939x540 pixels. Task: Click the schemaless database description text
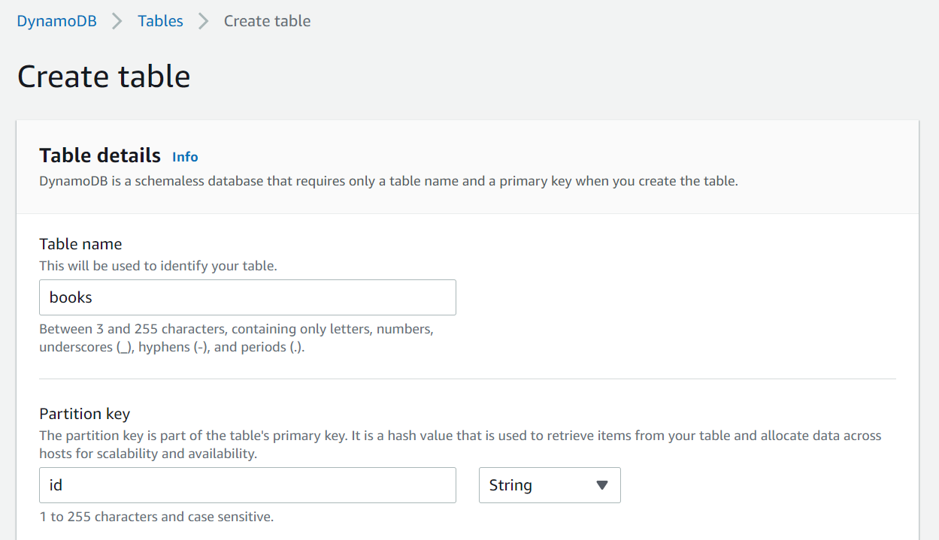(x=388, y=182)
